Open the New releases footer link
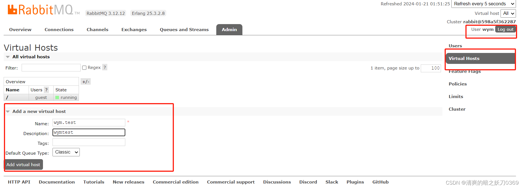 (129, 182)
